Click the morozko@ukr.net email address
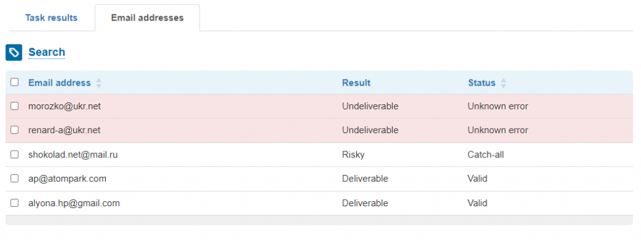Image resolution: width=641 pixels, height=240 pixels. [x=64, y=106]
